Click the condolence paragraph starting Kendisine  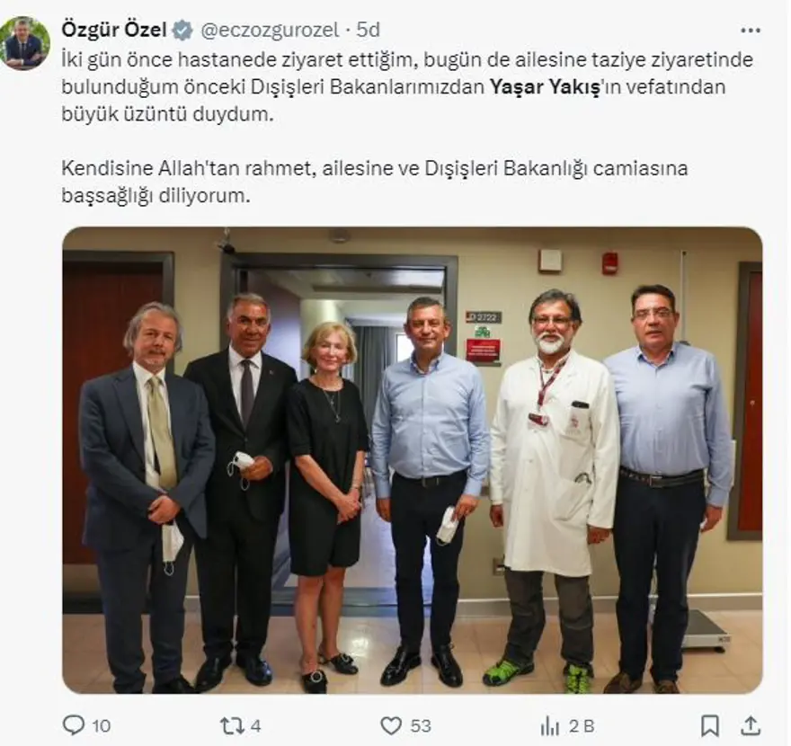(375, 182)
